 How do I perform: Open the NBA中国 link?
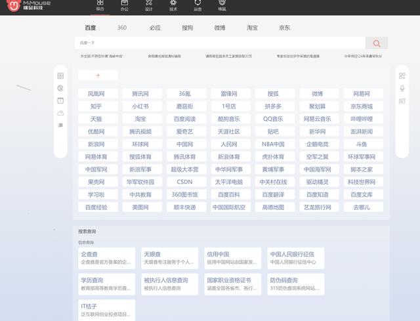tap(275, 144)
